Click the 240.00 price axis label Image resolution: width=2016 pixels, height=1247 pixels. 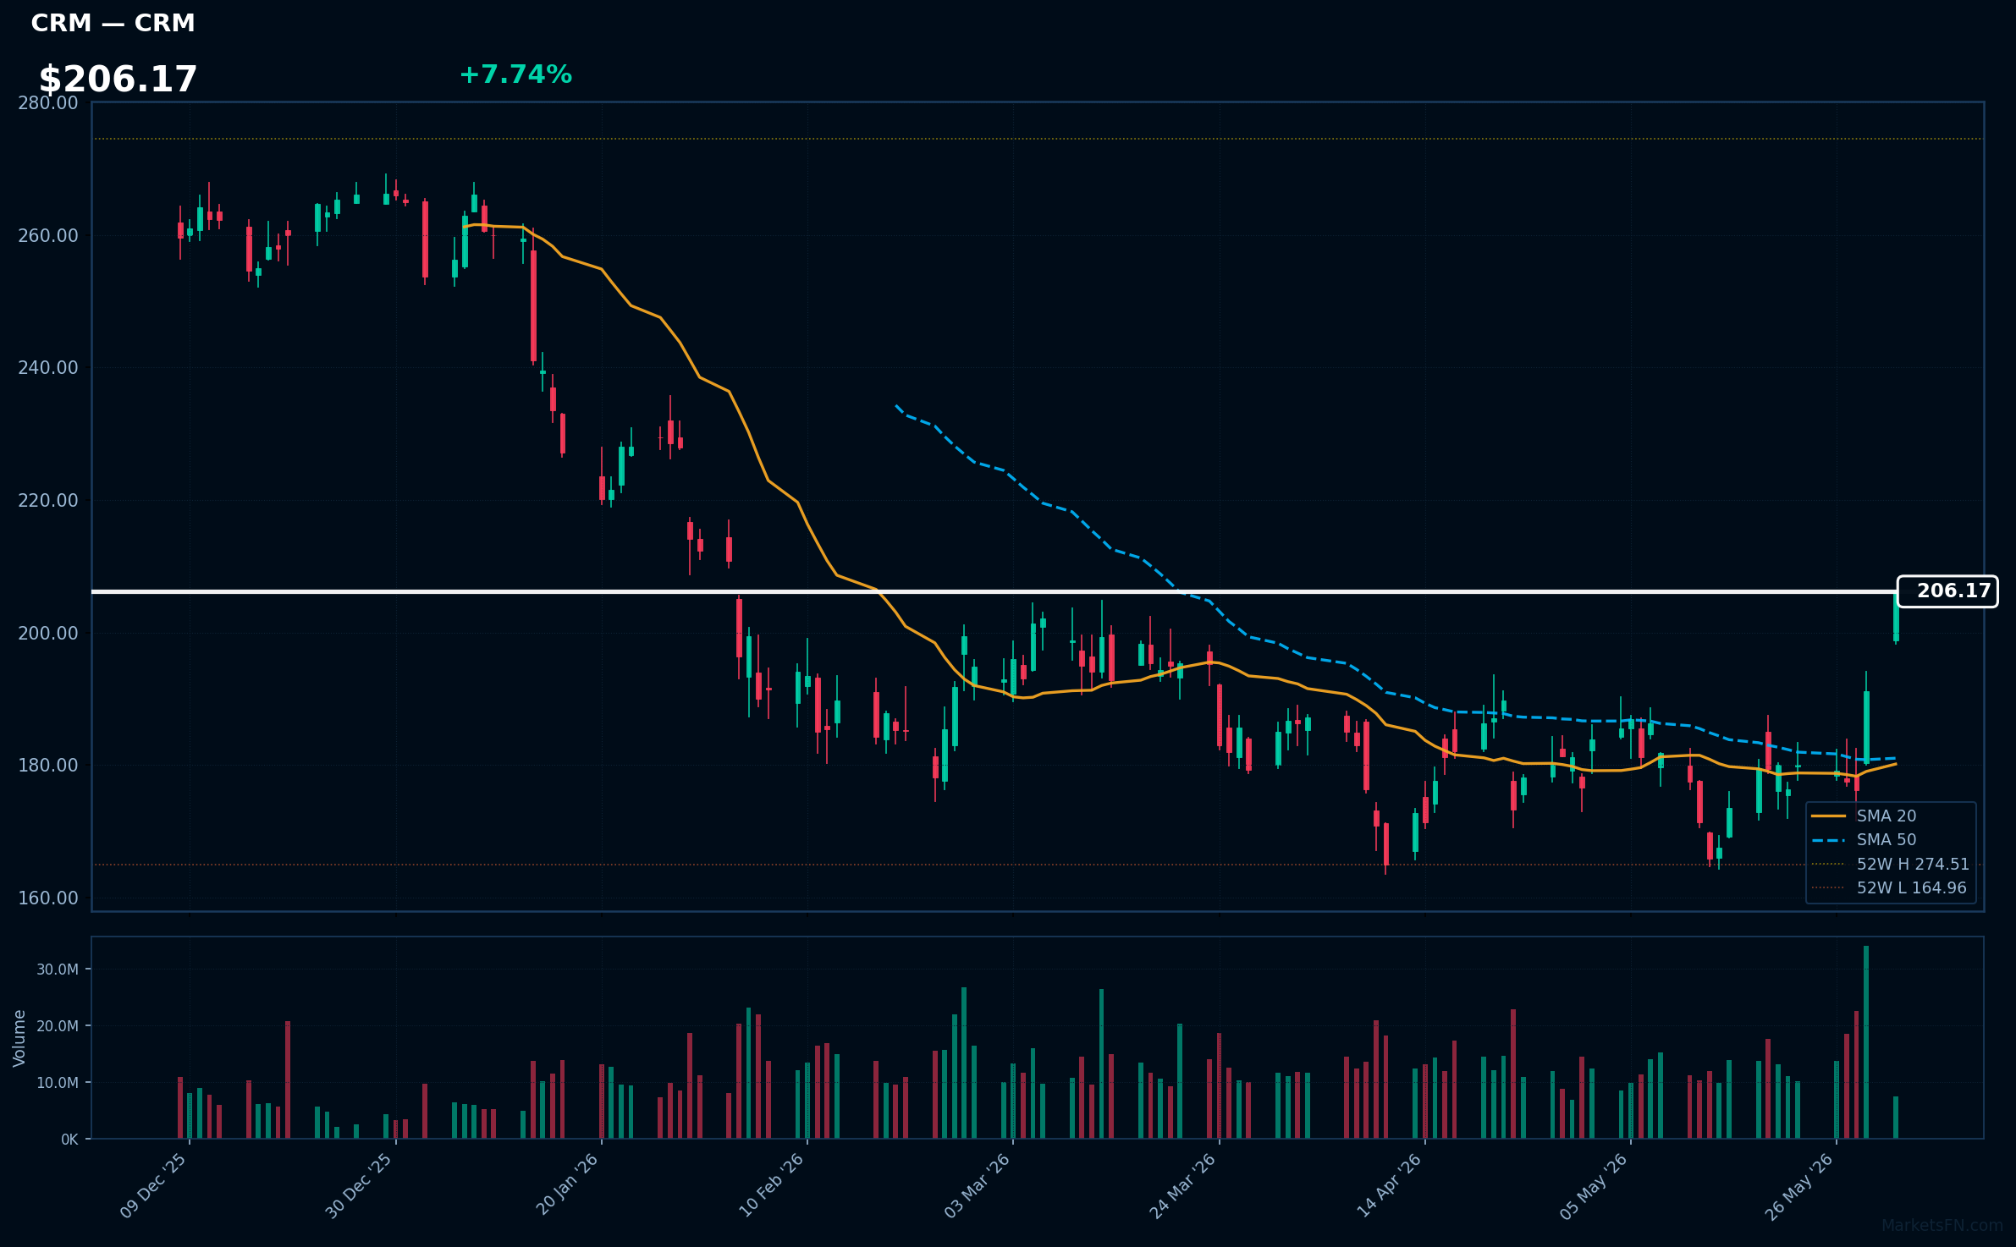click(48, 368)
